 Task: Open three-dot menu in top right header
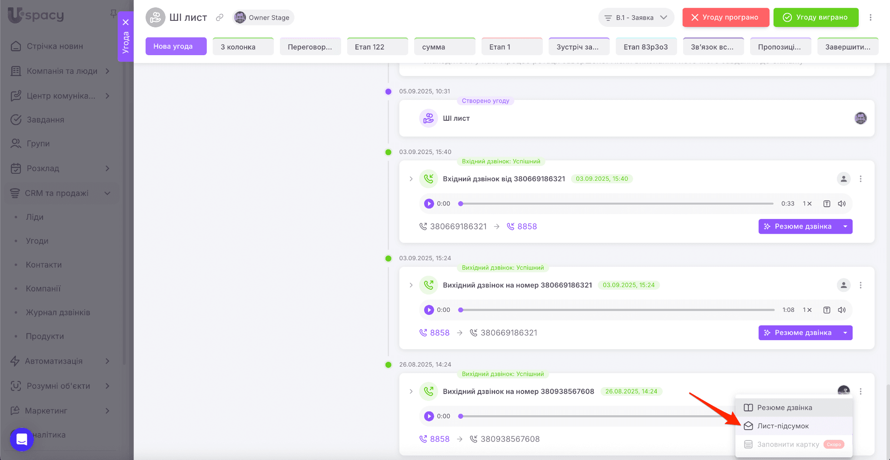pyautogui.click(x=870, y=17)
